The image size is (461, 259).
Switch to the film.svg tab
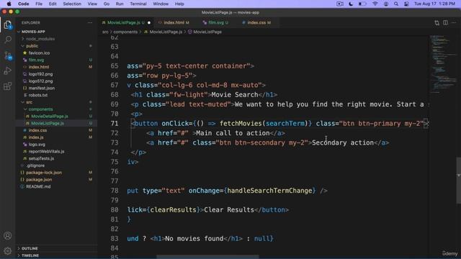216,22
